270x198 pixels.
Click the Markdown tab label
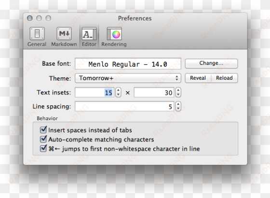coord(64,44)
